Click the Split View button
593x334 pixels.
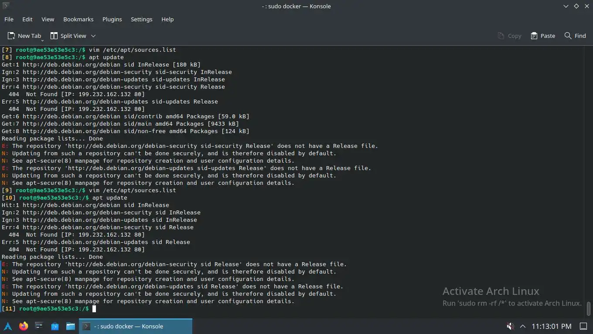tap(68, 36)
